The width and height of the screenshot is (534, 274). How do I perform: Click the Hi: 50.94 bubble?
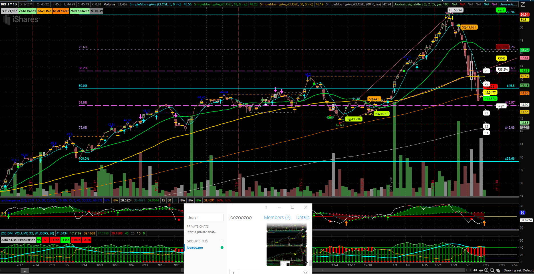click(455, 10)
